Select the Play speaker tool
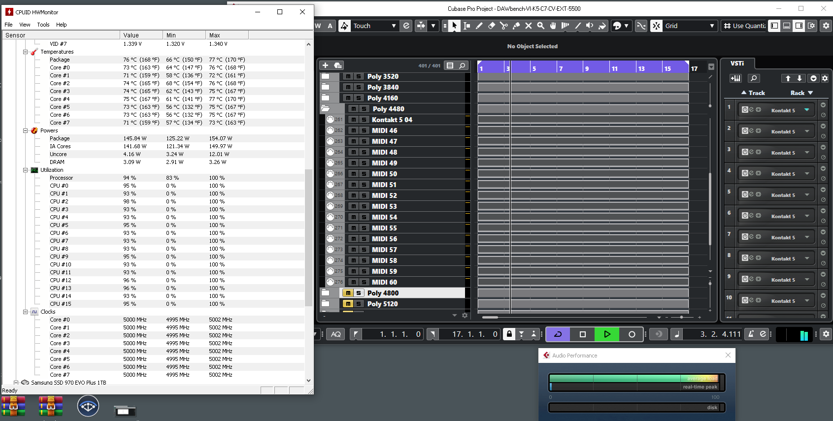The width and height of the screenshot is (833, 421). [x=590, y=26]
